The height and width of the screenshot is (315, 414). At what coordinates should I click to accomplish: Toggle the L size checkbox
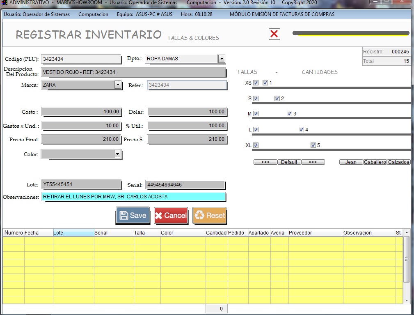click(256, 129)
